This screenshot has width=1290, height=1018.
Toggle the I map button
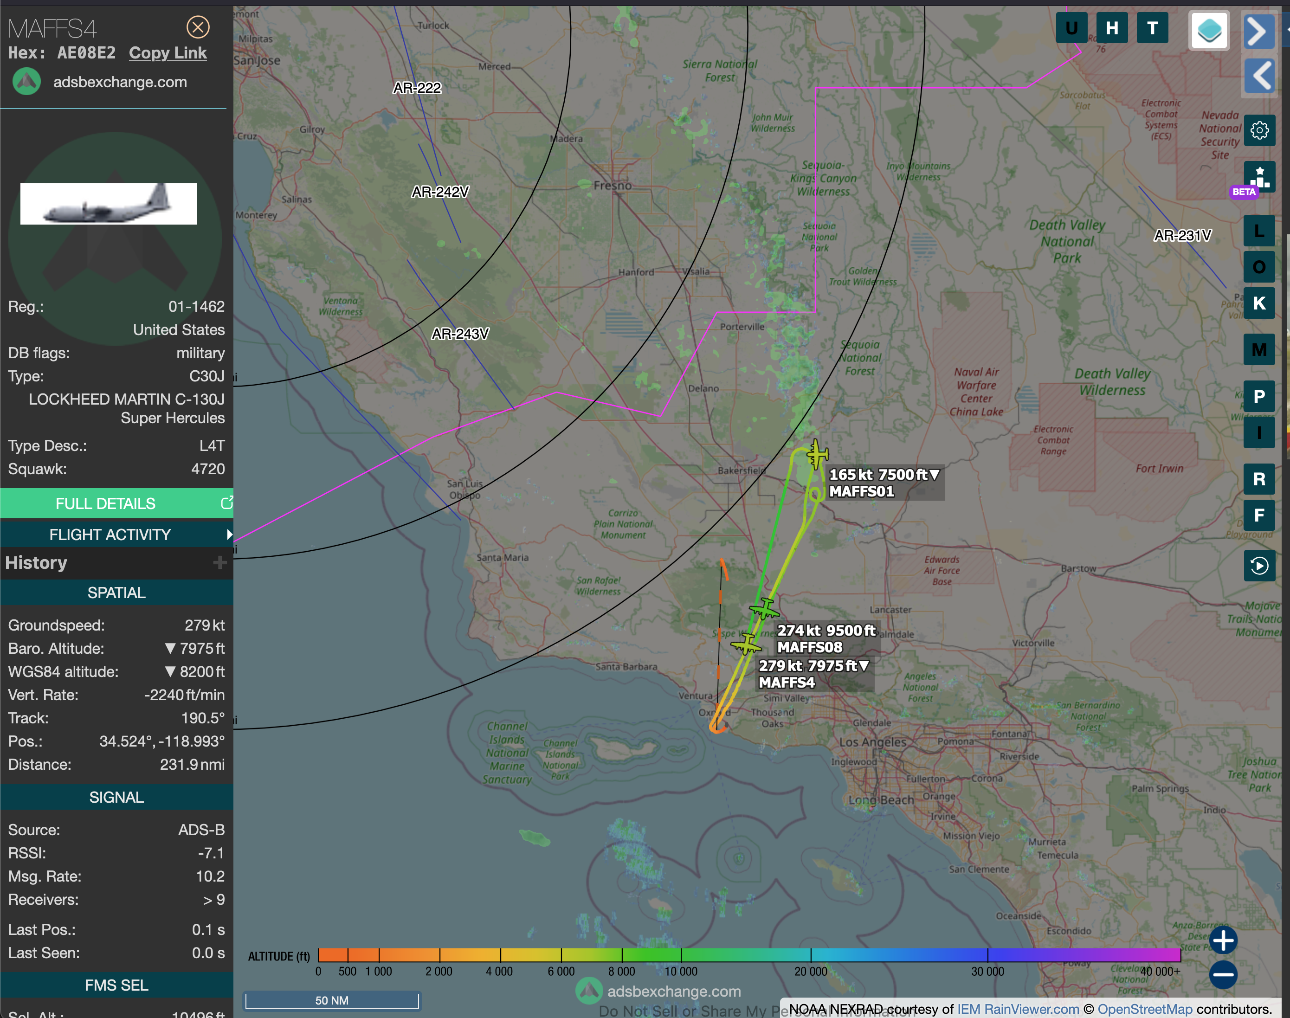1259,432
